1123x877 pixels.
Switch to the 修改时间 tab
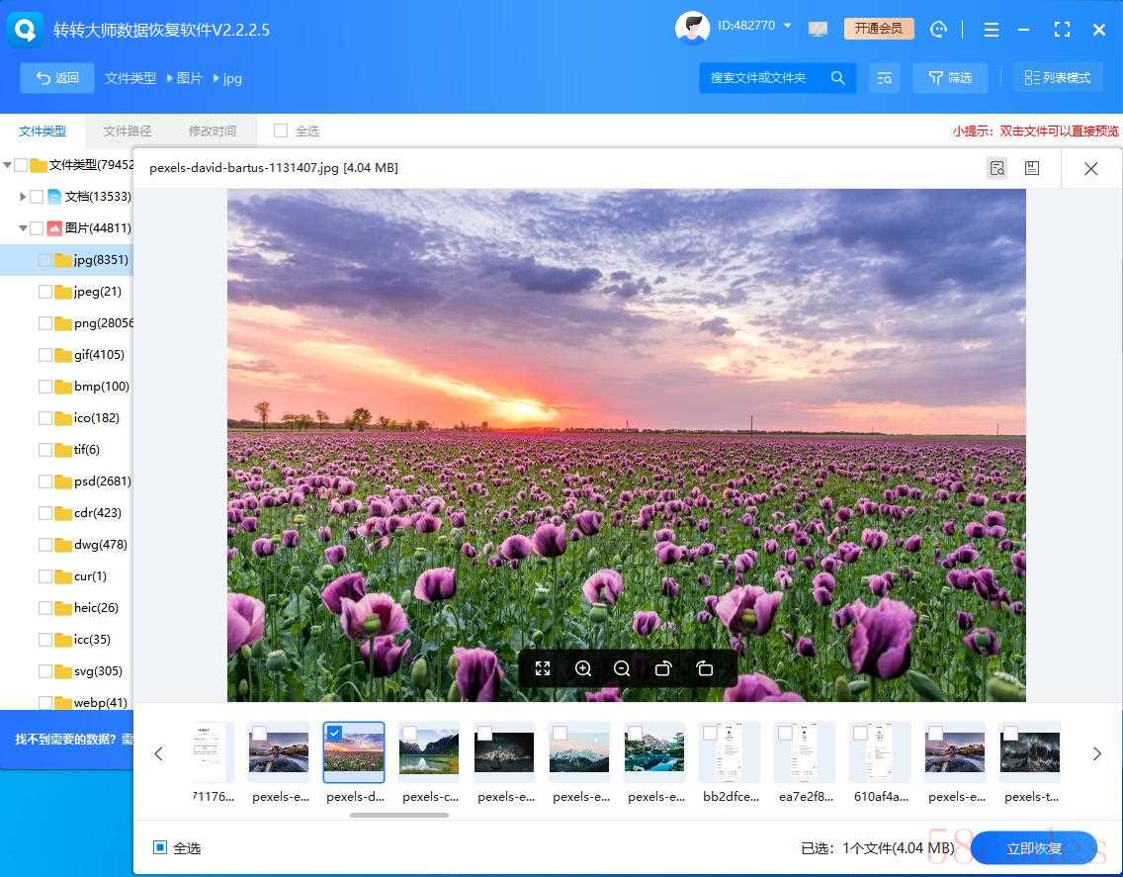pyautogui.click(x=213, y=131)
